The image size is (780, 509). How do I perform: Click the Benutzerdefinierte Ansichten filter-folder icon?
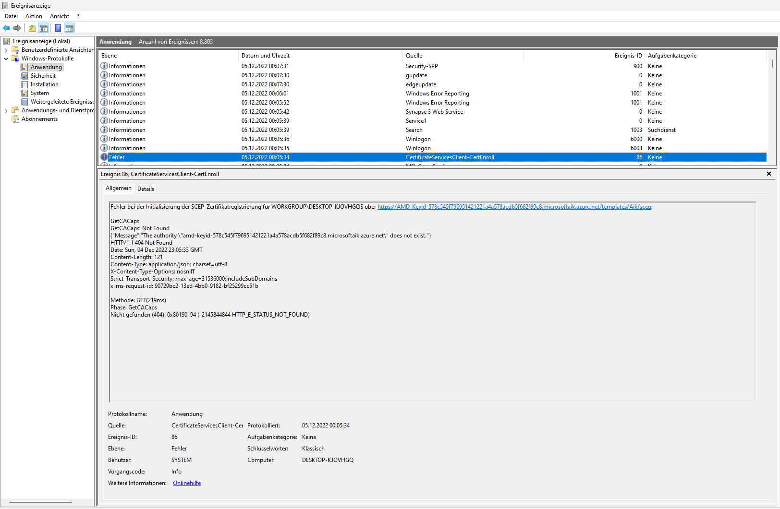15,50
